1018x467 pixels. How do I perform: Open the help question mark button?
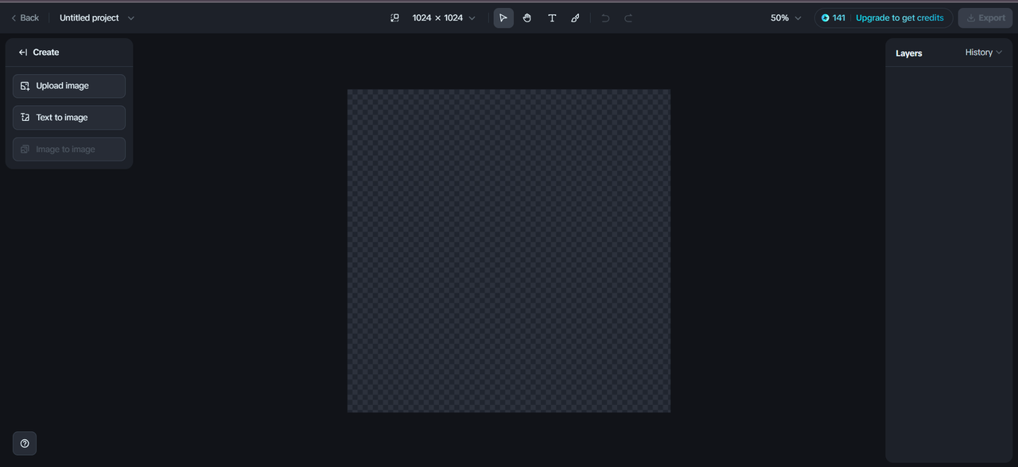click(25, 443)
